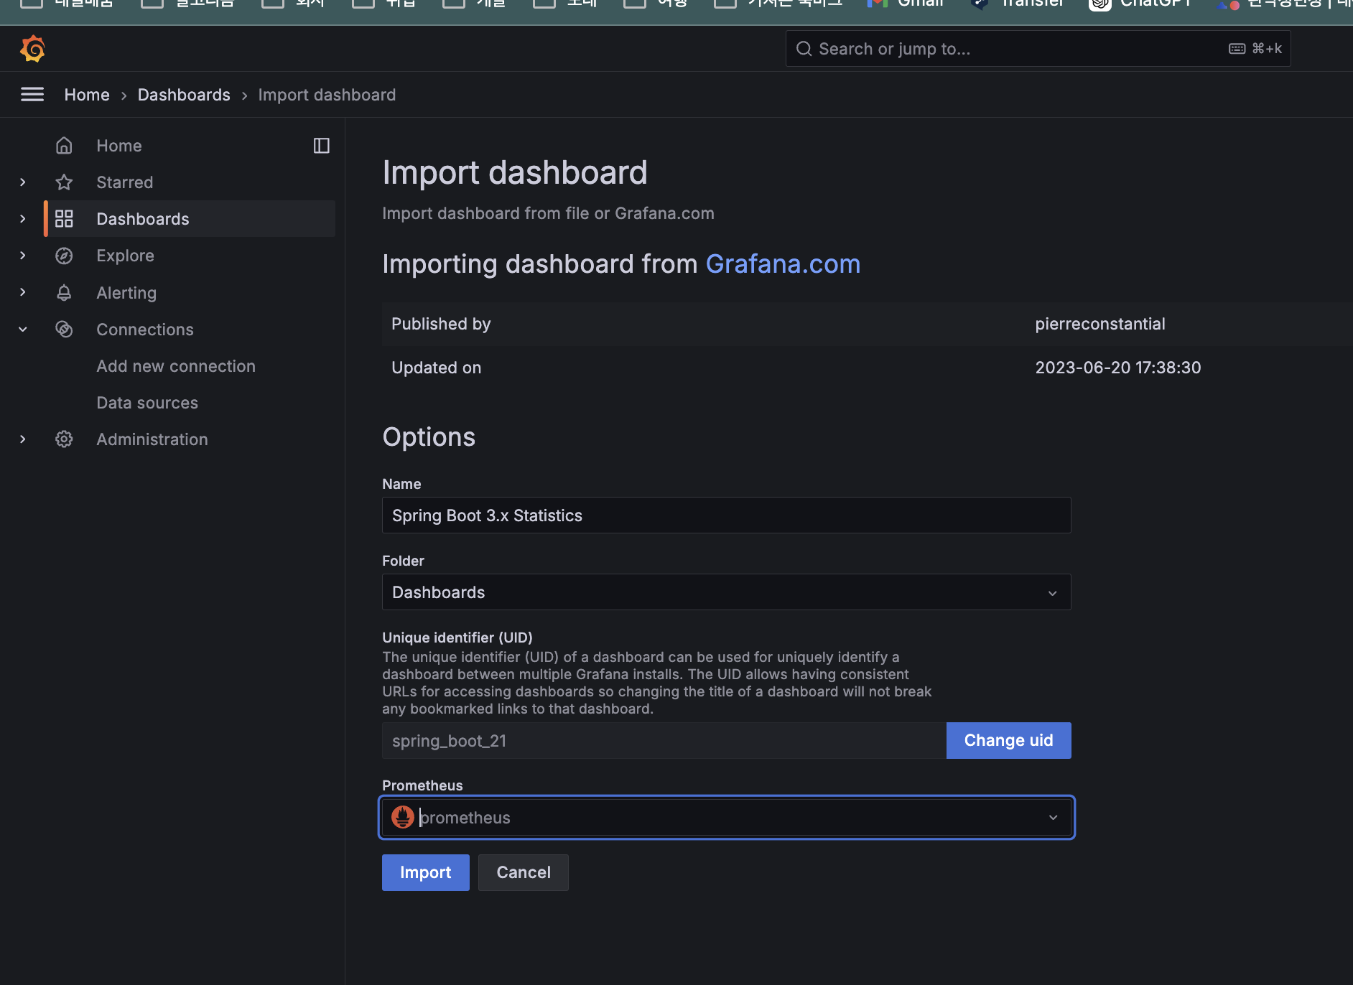Click the Cancel button
The height and width of the screenshot is (985, 1353).
[x=524, y=872]
